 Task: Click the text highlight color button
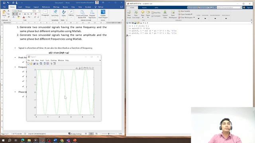[x=19, y=17]
